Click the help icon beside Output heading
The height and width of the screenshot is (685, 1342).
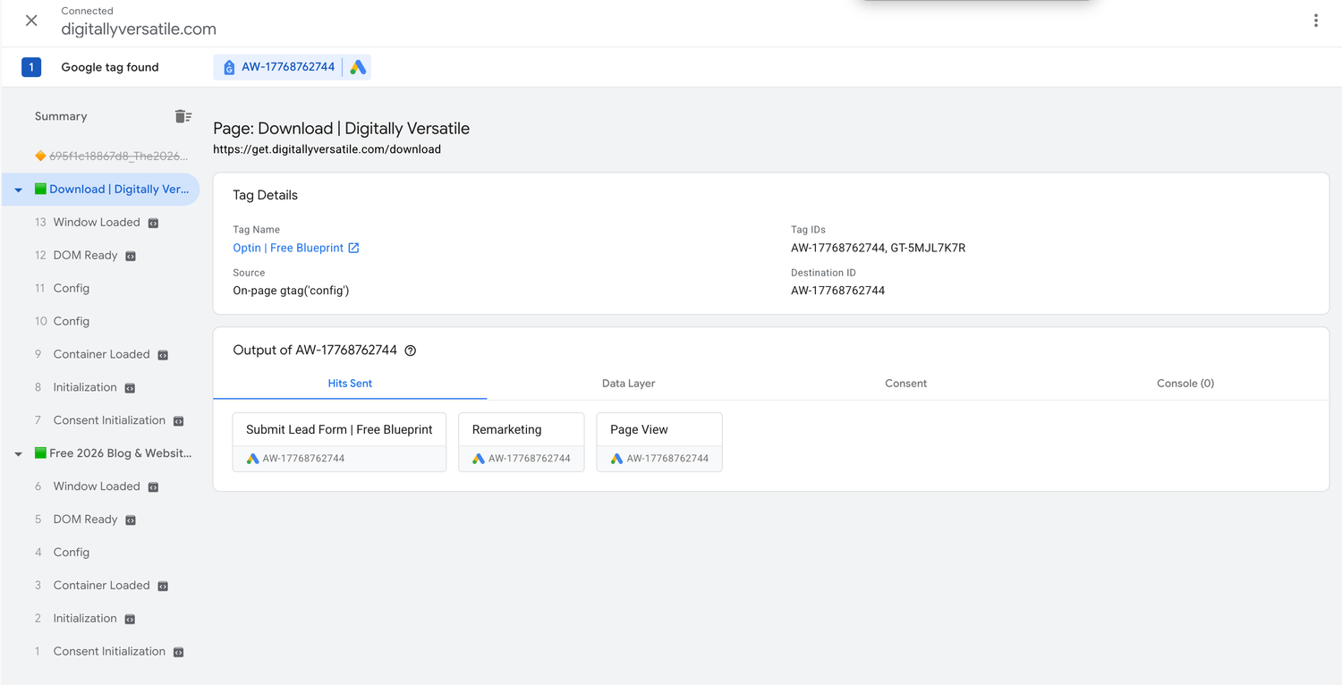411,351
